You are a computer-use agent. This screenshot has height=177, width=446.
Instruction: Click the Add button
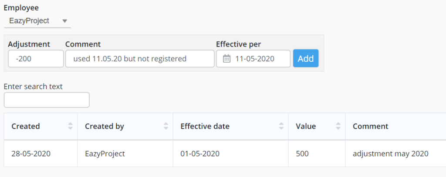point(306,59)
